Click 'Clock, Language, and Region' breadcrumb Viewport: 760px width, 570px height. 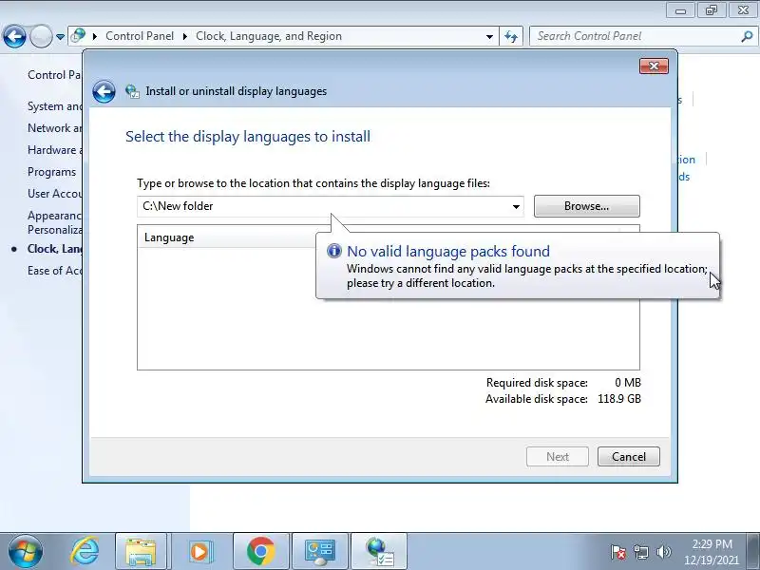pyautogui.click(x=269, y=36)
